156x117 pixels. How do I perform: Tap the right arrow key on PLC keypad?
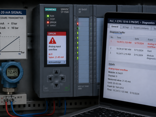[63, 79]
